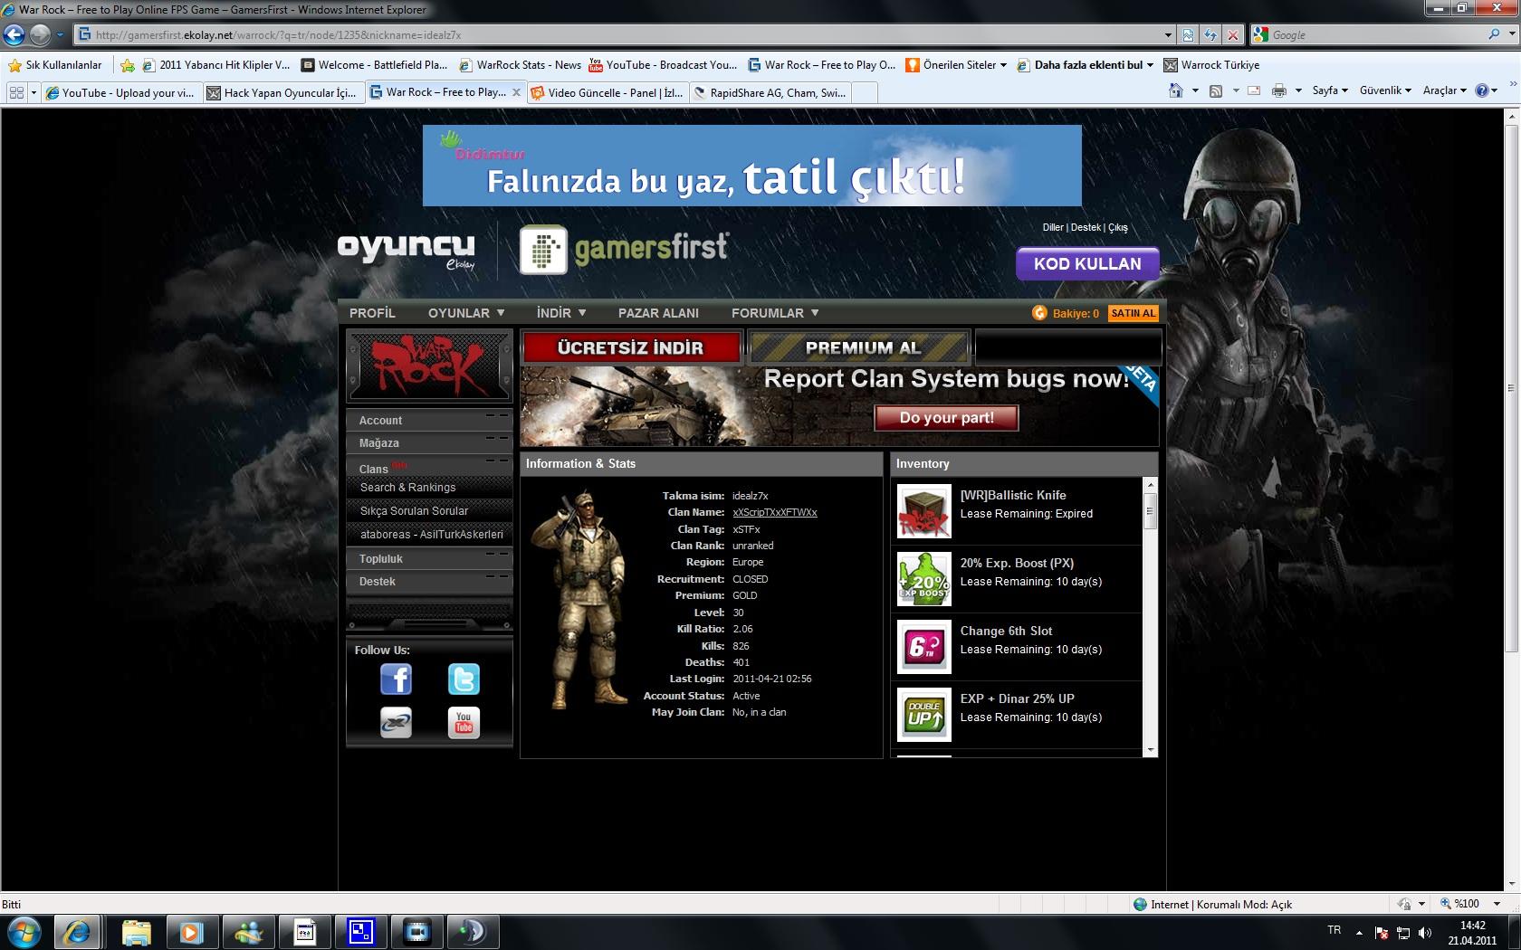Image resolution: width=1521 pixels, height=950 pixels.
Task: Open the İNDİR dropdown menu
Action: 560,313
